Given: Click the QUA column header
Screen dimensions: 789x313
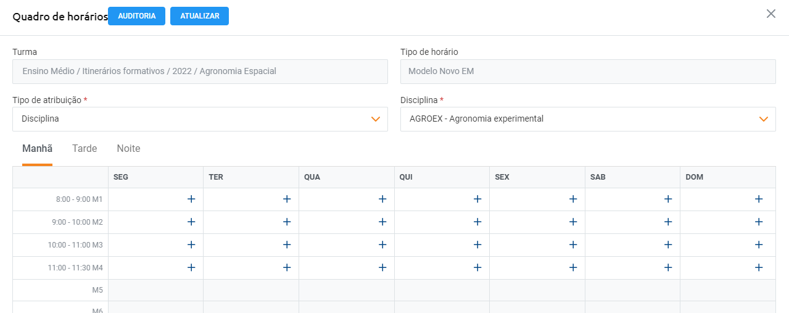Looking at the screenshot, I should pos(346,177).
